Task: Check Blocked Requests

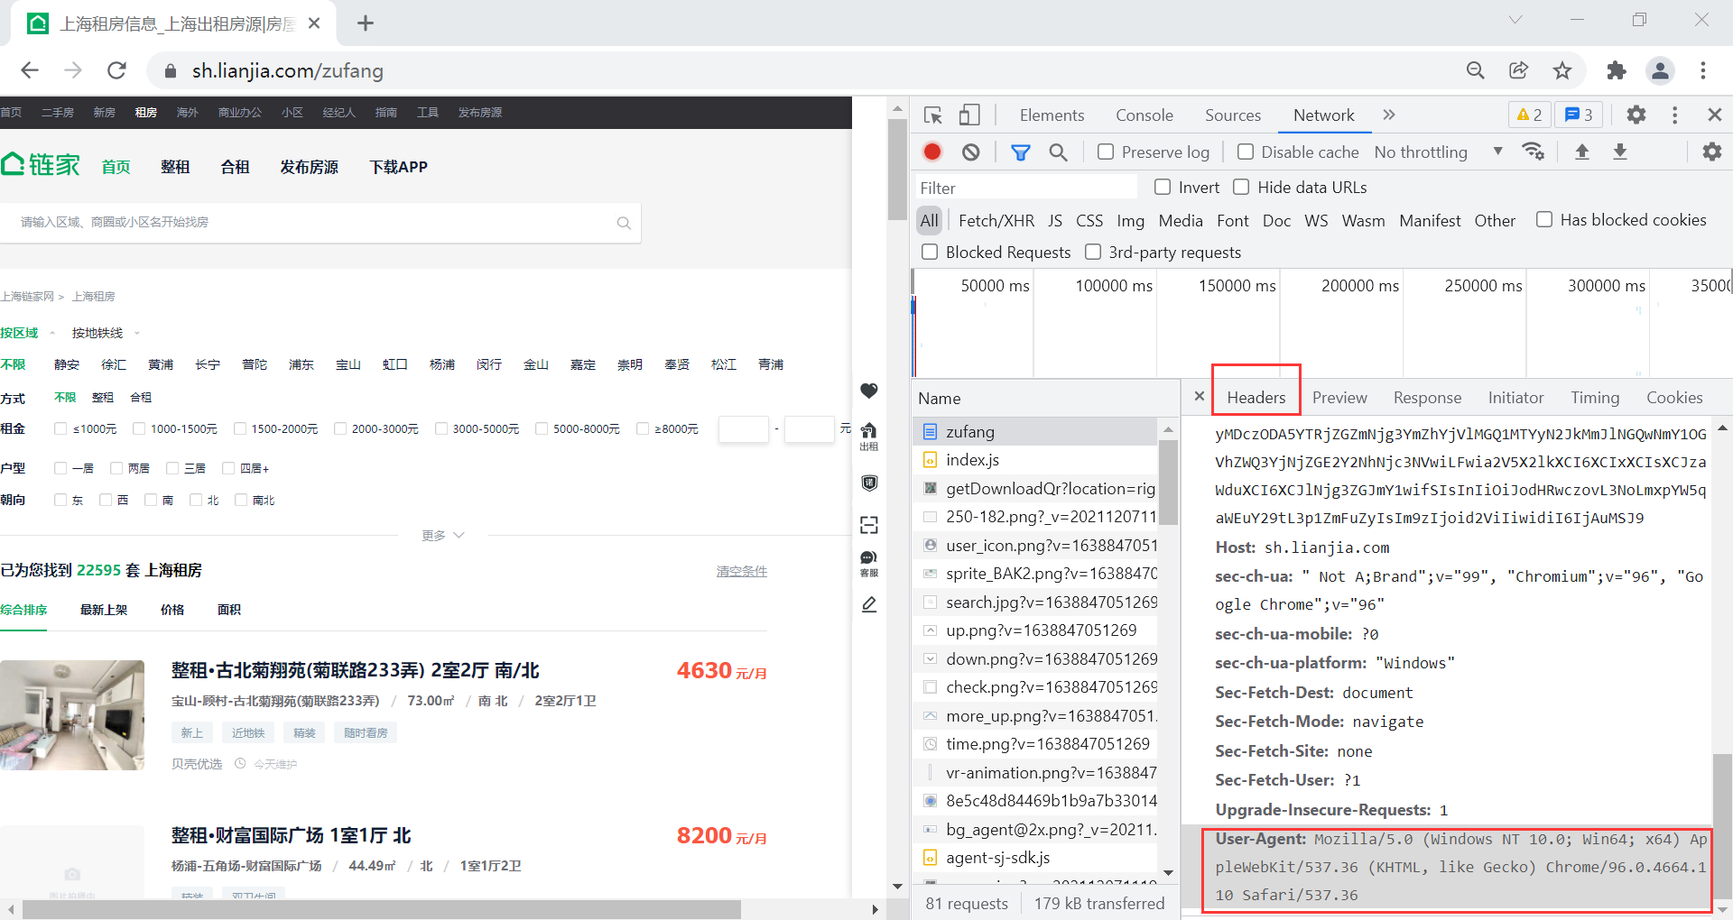Action: (x=930, y=252)
